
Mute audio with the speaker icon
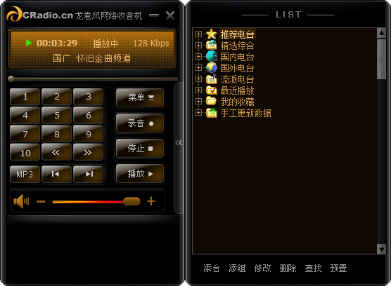[21, 201]
